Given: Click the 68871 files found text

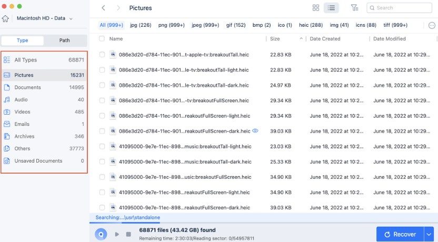Looking at the screenshot, I should [177, 230].
